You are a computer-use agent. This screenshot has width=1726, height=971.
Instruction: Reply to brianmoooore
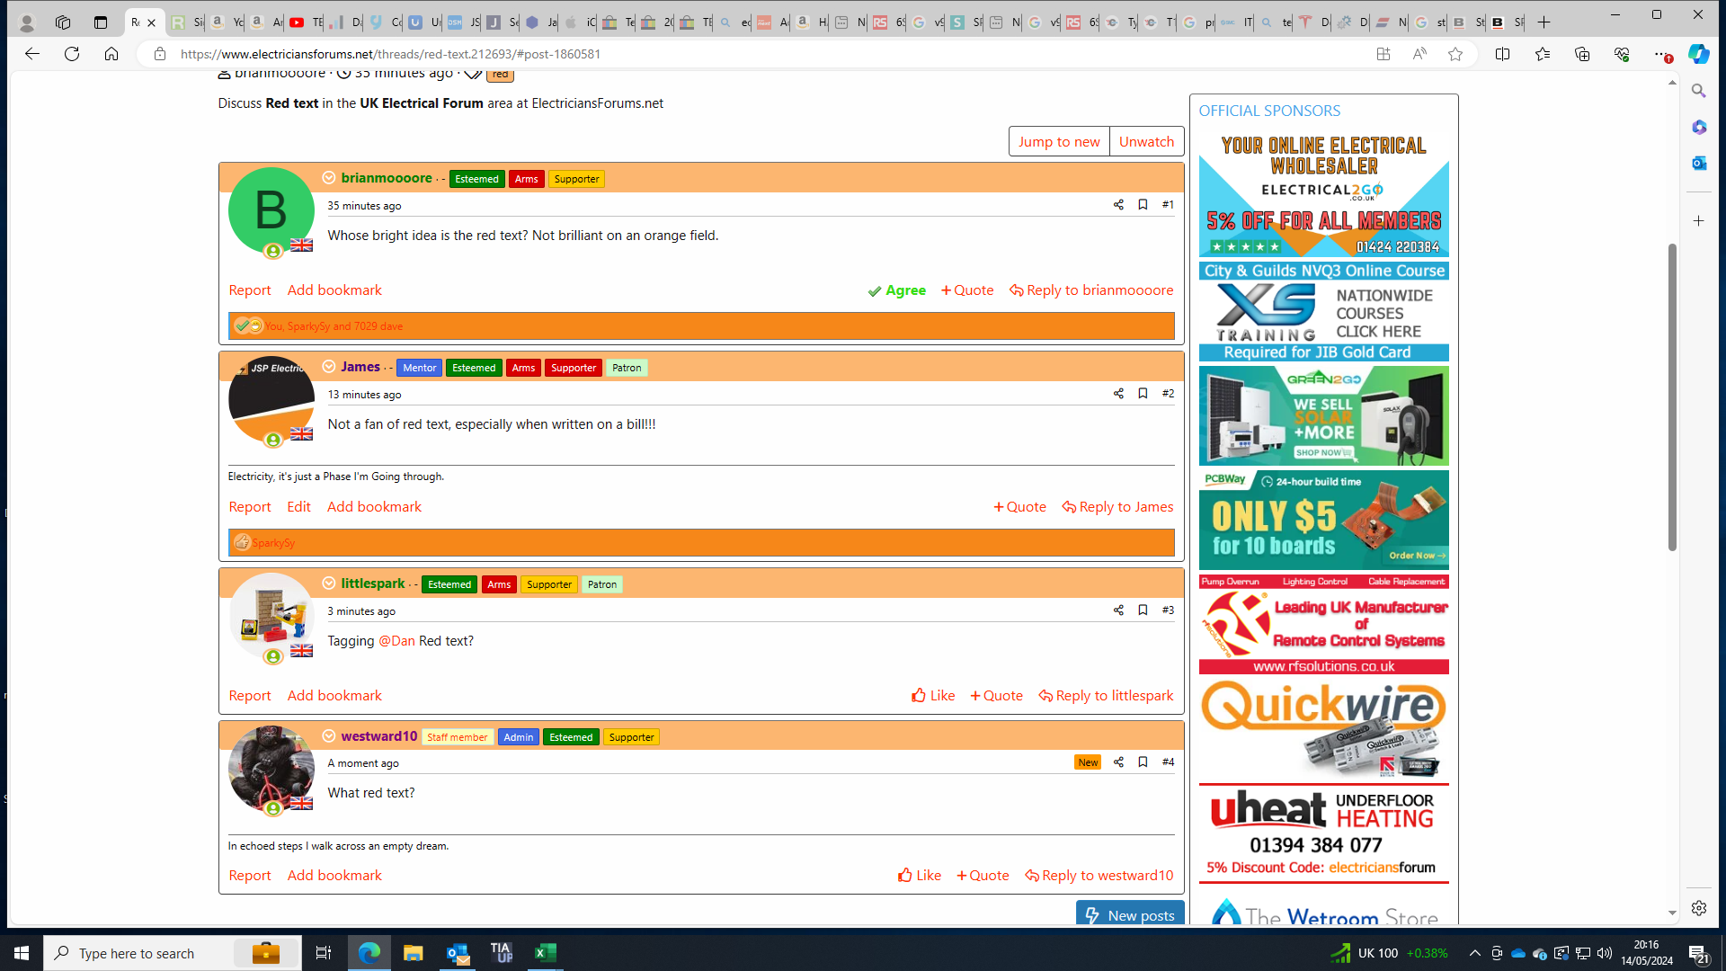pos(1091,290)
